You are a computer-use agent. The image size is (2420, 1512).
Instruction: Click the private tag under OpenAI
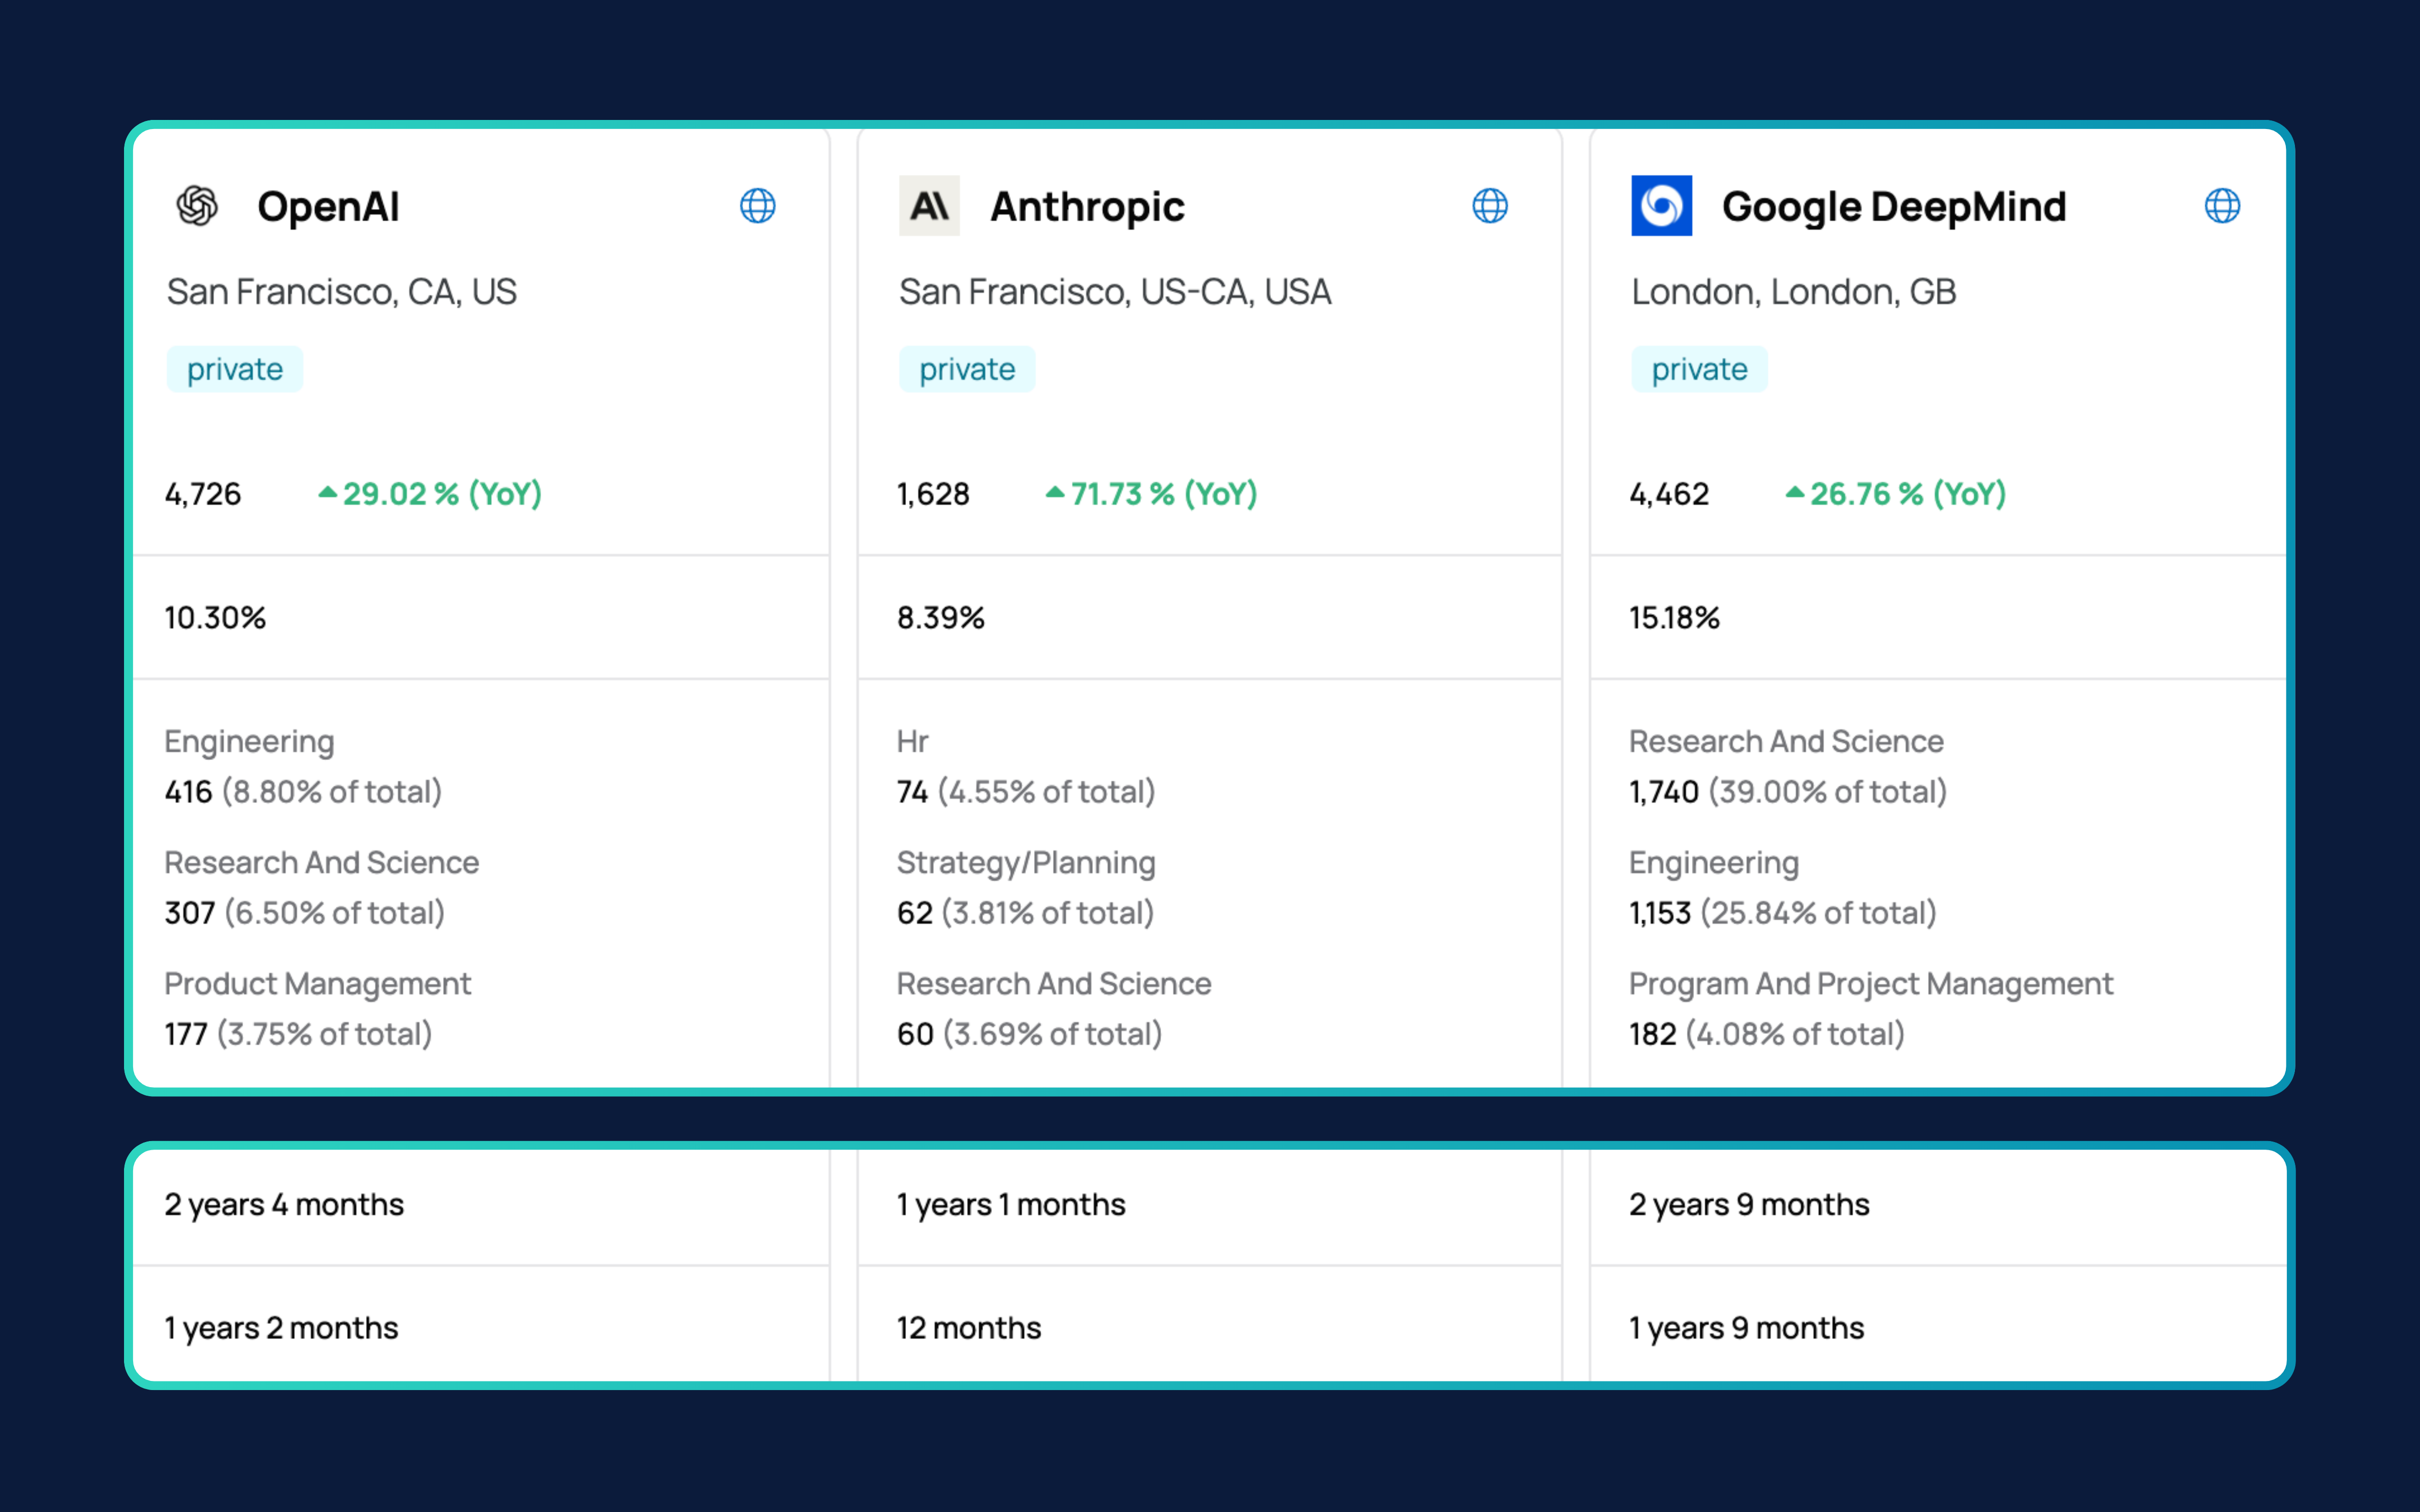point(235,369)
